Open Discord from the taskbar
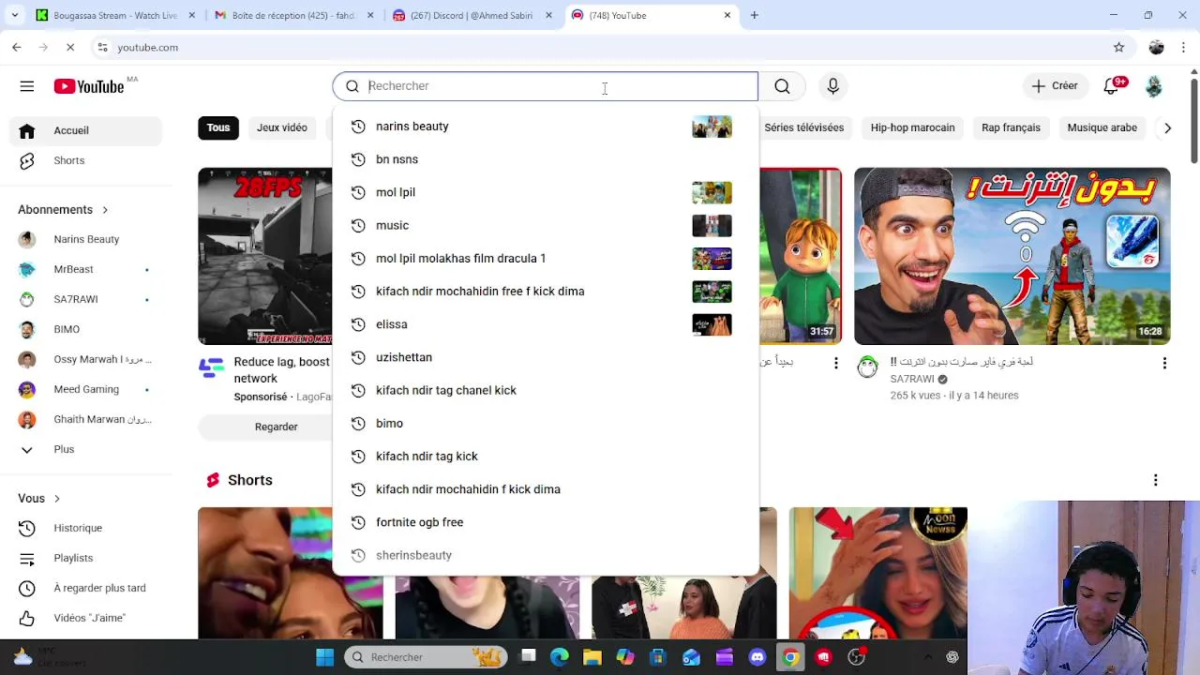The width and height of the screenshot is (1200, 675). click(x=757, y=657)
